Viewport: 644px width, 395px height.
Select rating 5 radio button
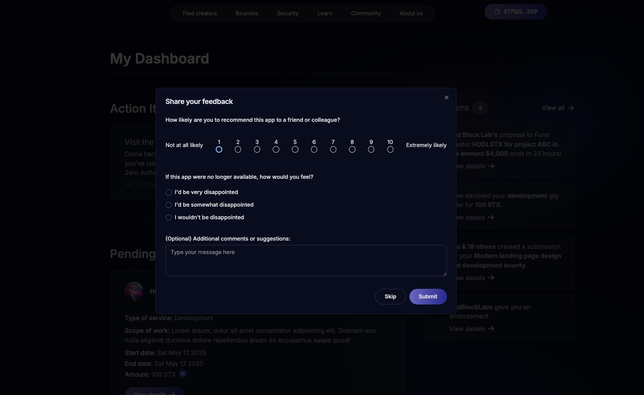[x=295, y=150]
